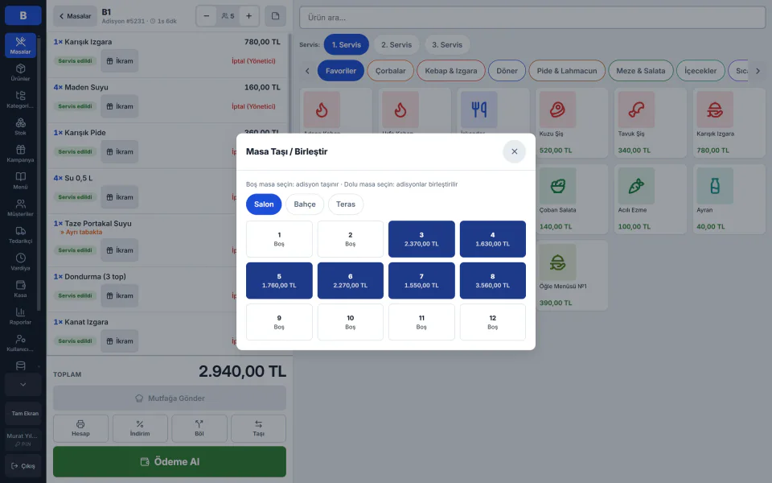Expand the sidebar down chevron
Image resolution: width=772 pixels, height=483 pixels.
click(x=23, y=385)
